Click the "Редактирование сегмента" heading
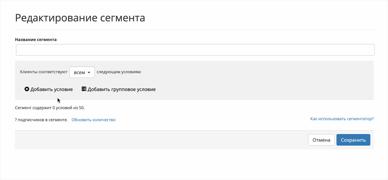The height and width of the screenshot is (180, 388). point(80,18)
